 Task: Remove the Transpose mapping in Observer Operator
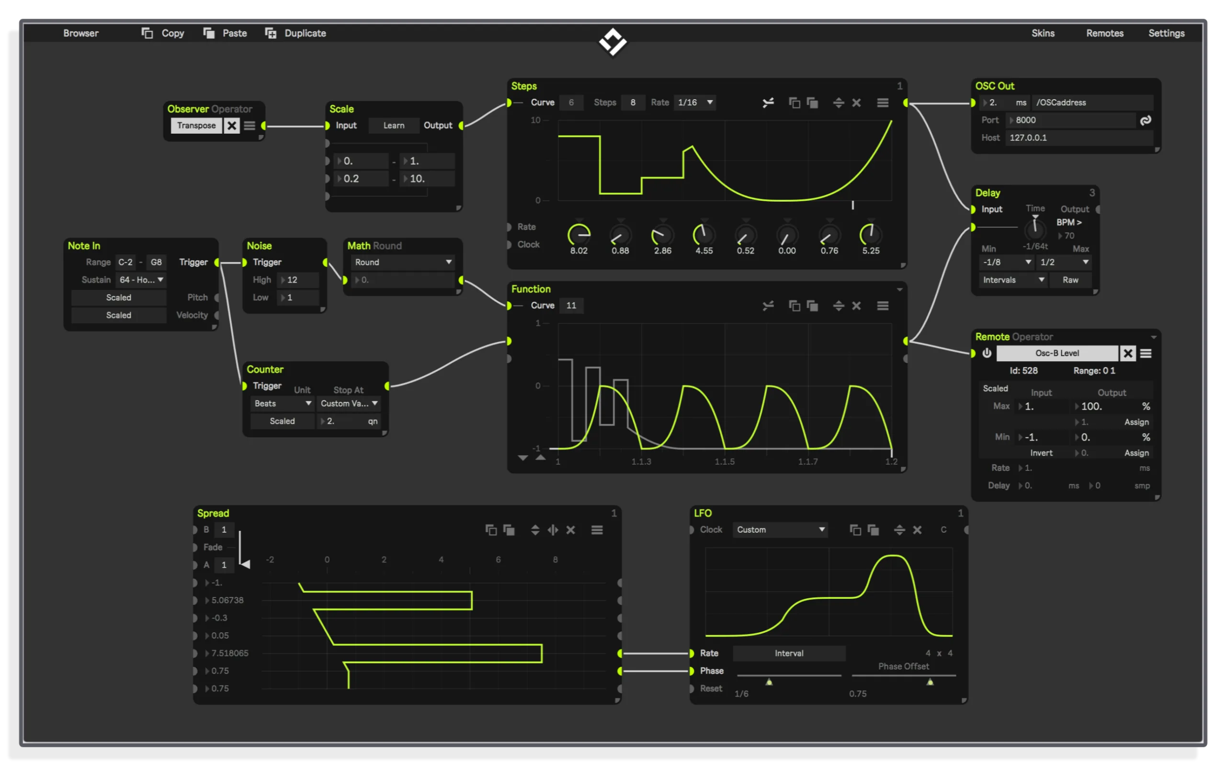231,126
